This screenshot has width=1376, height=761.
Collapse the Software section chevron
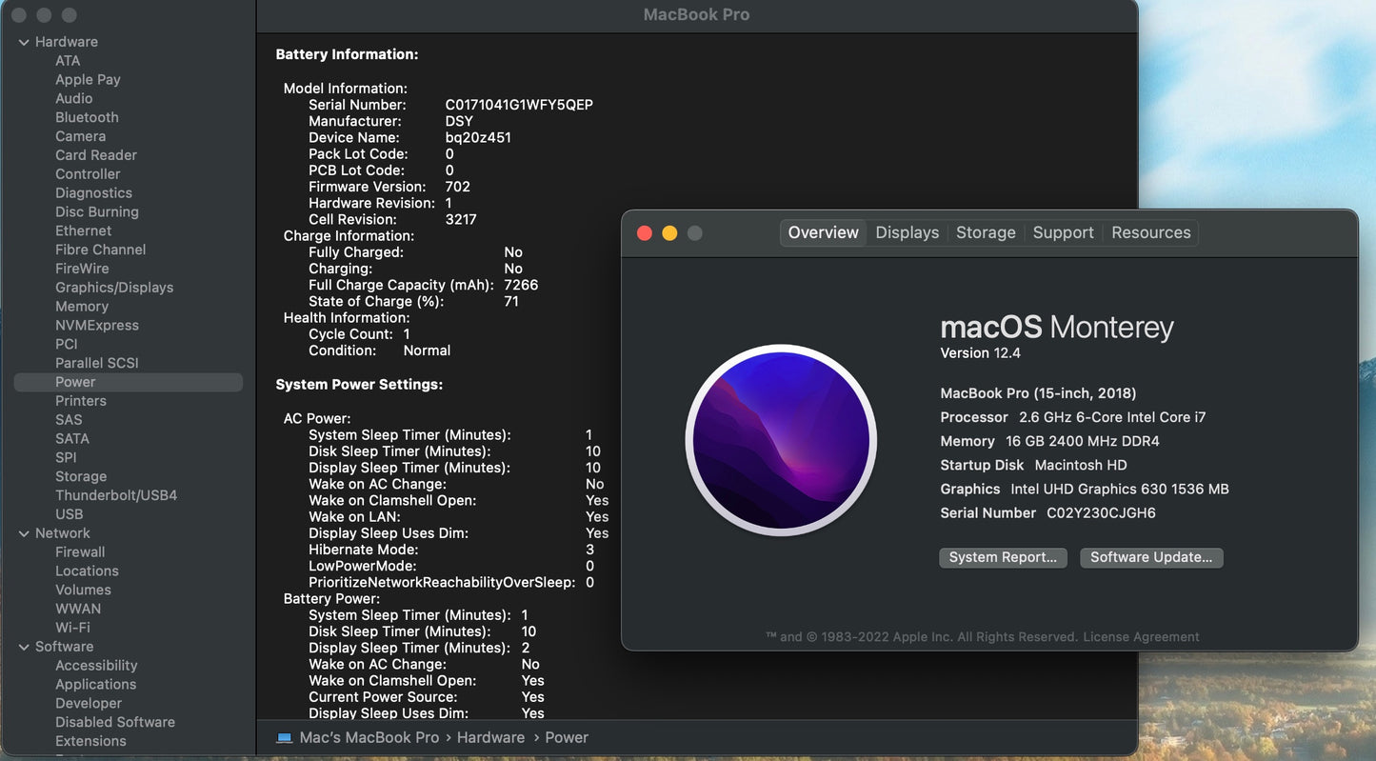click(24, 647)
